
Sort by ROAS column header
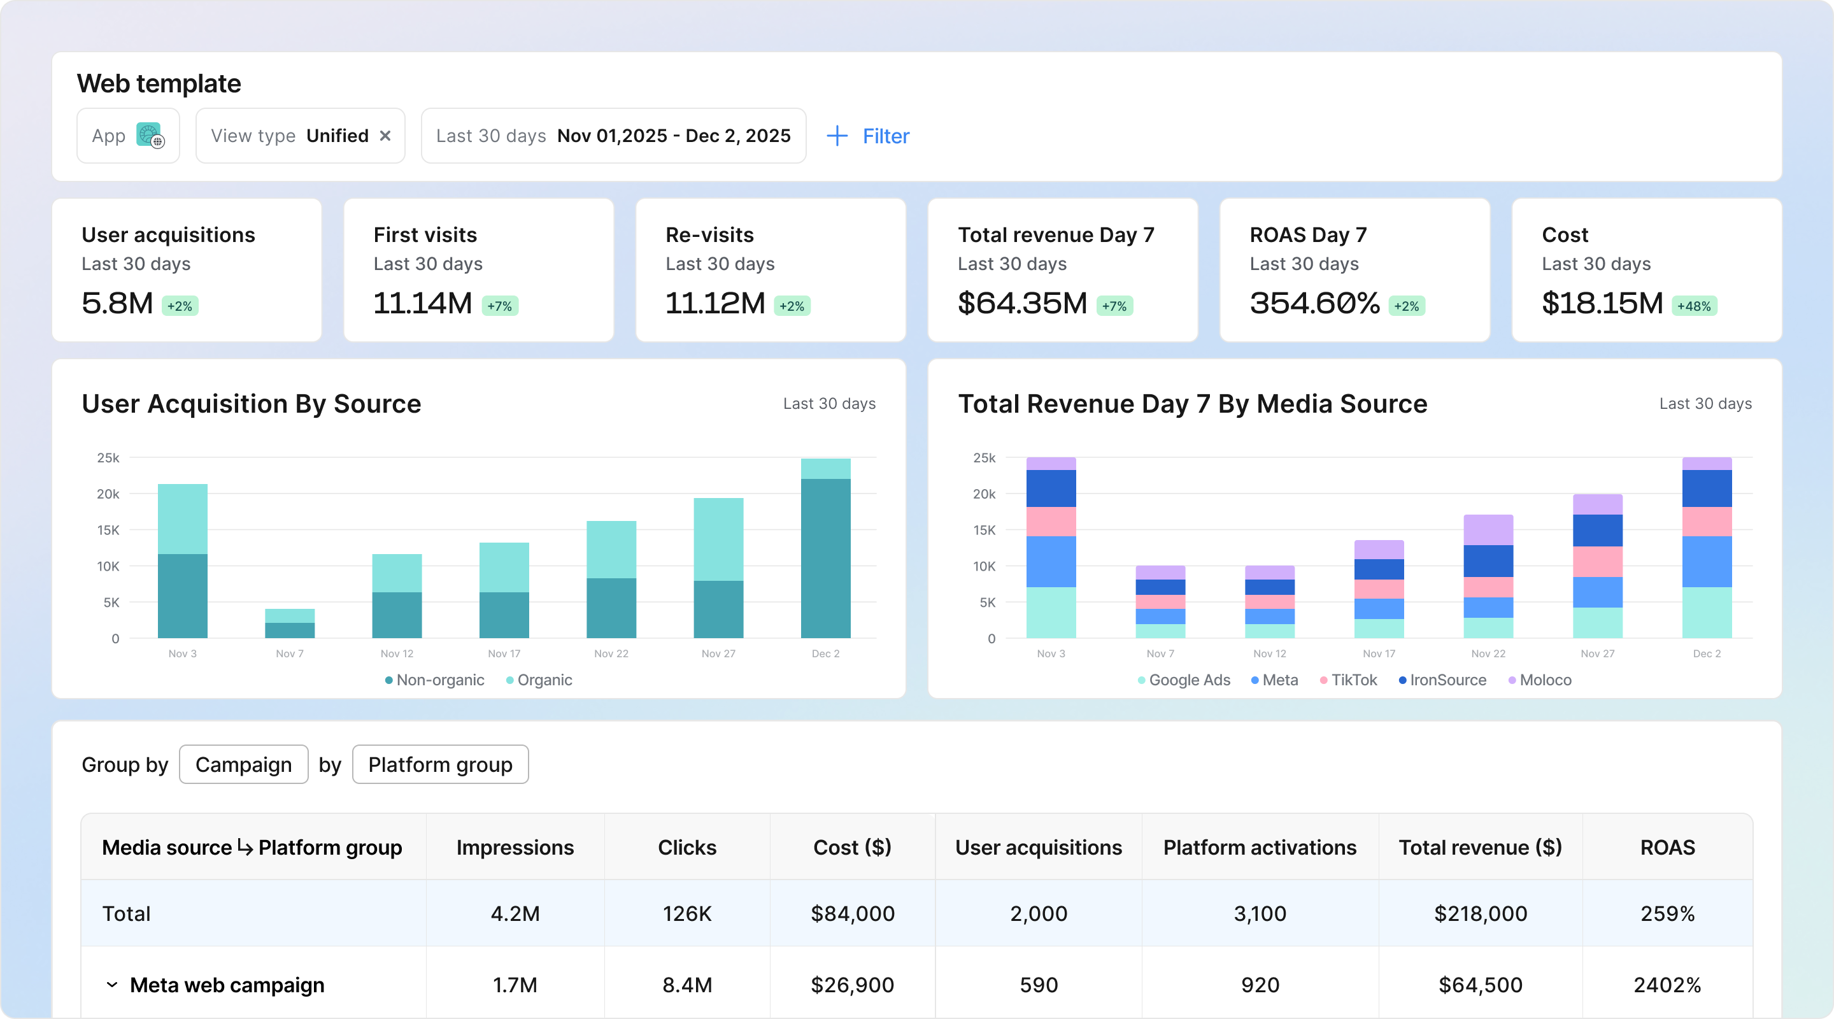pyautogui.click(x=1667, y=848)
